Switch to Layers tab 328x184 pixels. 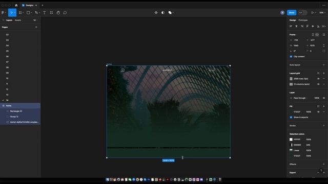point(9,20)
